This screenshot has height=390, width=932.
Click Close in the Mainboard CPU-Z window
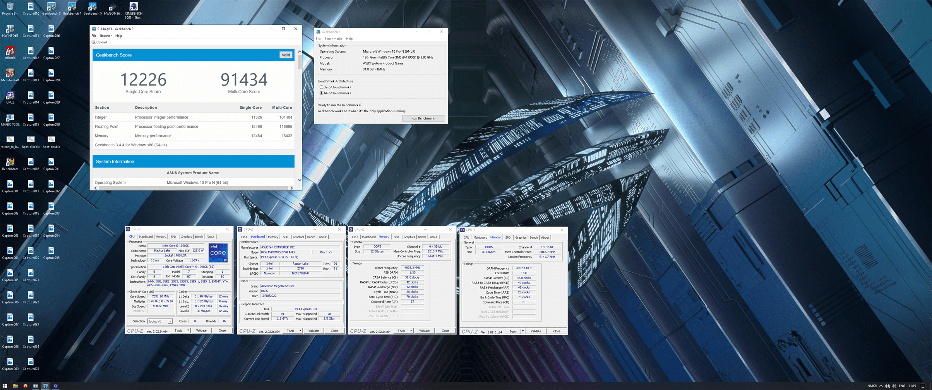coord(334,331)
